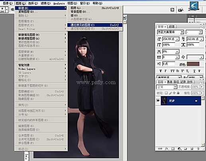Expand Video Layers submenu
The width and height of the screenshot is (206, 161).
(41, 69)
